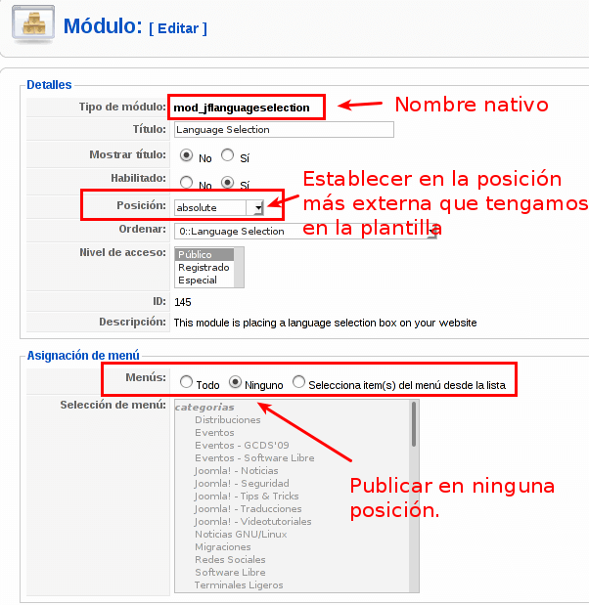Select 'Especial' access level
The image size is (589, 605).
coord(204,281)
